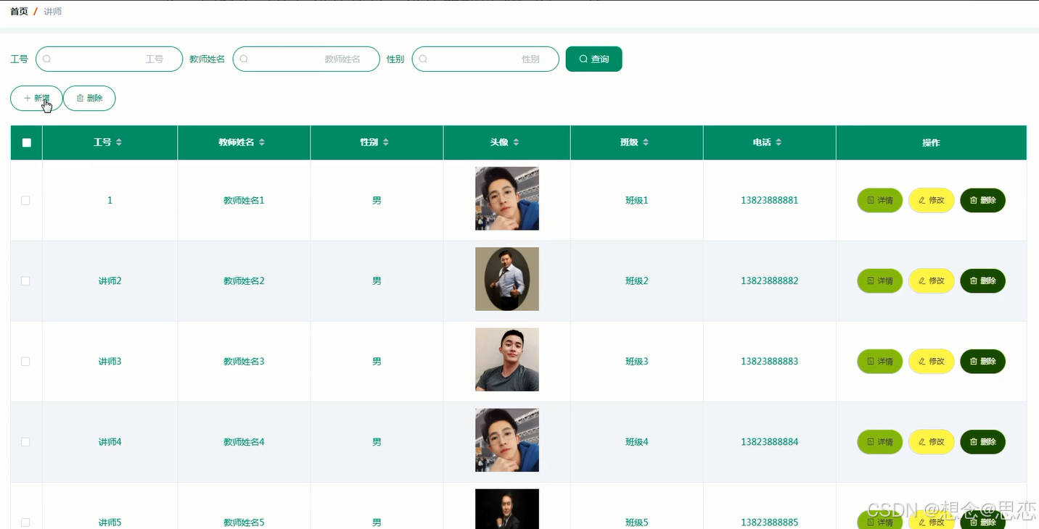
Task: Check the checkbox for row 讲师3
Action: (25, 361)
